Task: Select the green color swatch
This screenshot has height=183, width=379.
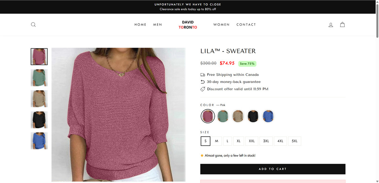Action: coord(223,116)
